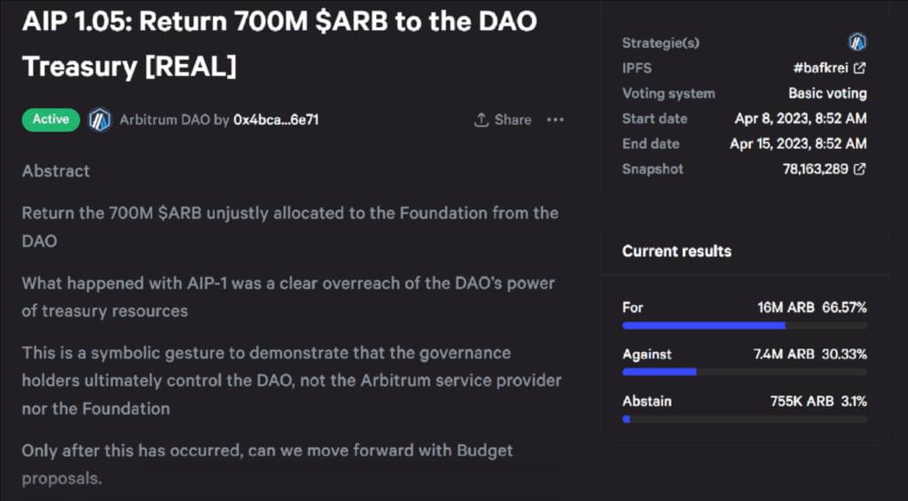Click the AIP 1.05 proposal title
The width and height of the screenshot is (908, 501).
point(278,43)
